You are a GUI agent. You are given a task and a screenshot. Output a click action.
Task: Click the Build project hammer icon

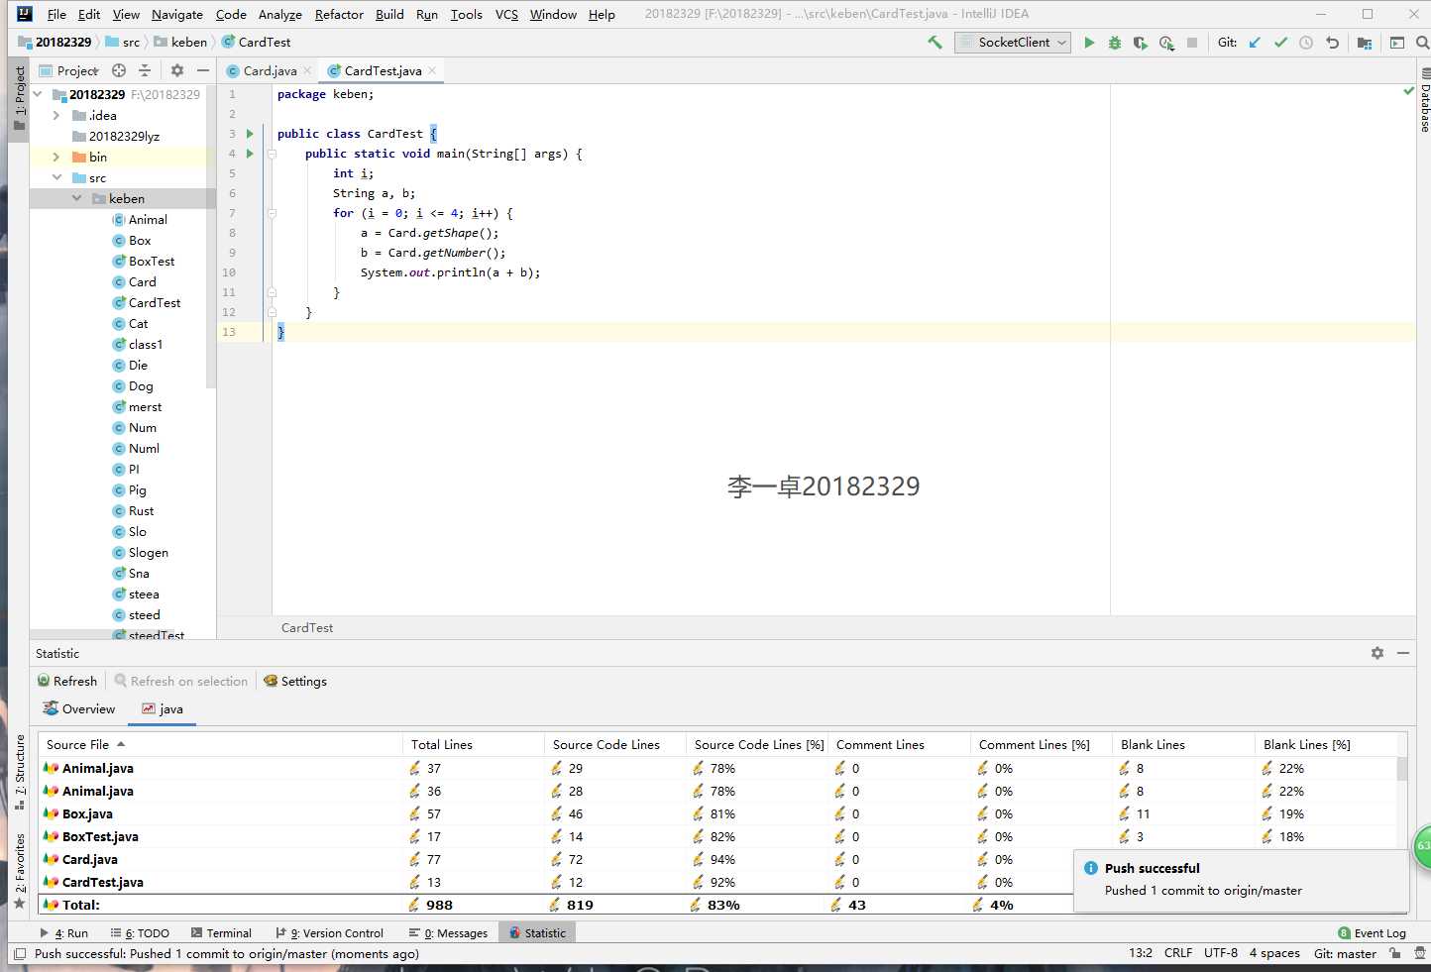(935, 43)
